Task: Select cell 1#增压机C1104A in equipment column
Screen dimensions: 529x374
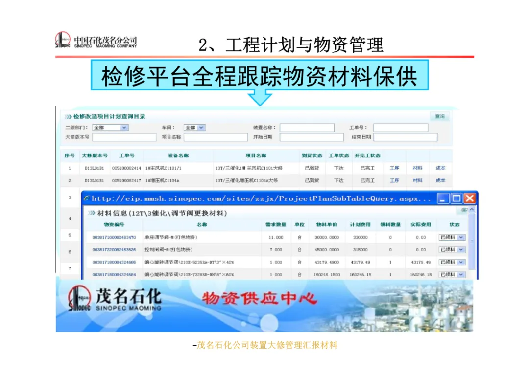Action: point(162,181)
